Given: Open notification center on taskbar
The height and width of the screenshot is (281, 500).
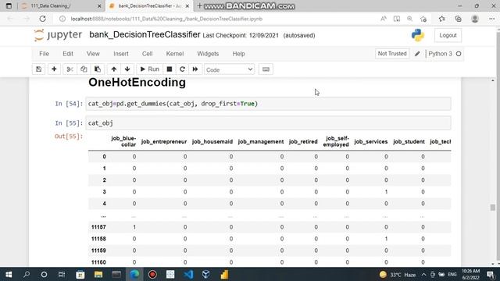Looking at the screenshot, I should (491, 274).
